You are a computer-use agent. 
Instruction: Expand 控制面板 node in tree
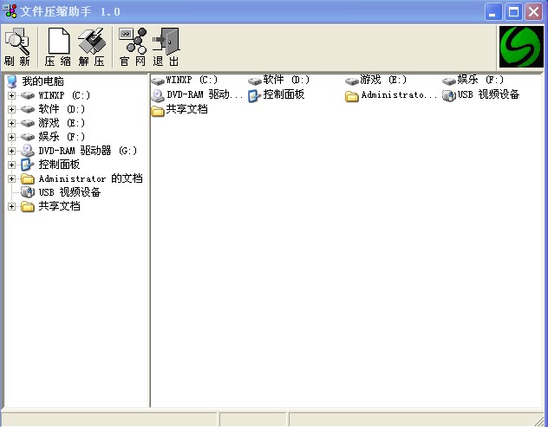pyautogui.click(x=11, y=165)
